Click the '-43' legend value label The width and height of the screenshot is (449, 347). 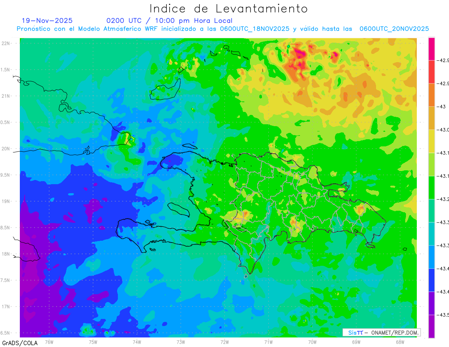tap(442, 107)
